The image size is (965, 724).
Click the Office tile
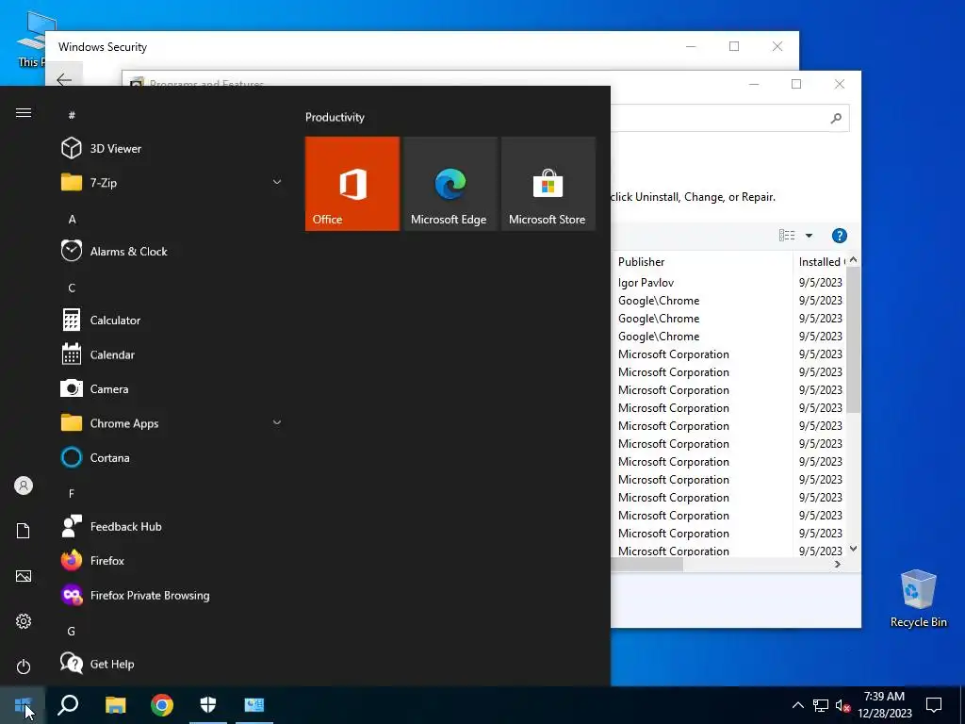point(352,184)
